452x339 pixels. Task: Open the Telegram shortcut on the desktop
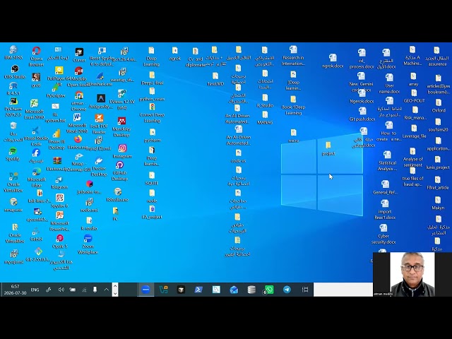(x=59, y=183)
